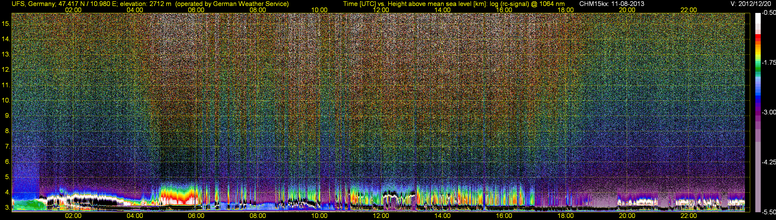The height and width of the screenshot is (220, 776).
Task: Select "20:00" on the bottom time axis
Action: pyautogui.click(x=627, y=216)
